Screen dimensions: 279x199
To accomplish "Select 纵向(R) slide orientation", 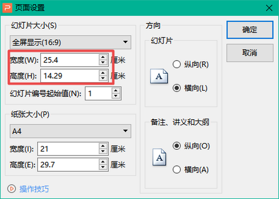I will 191,64.
